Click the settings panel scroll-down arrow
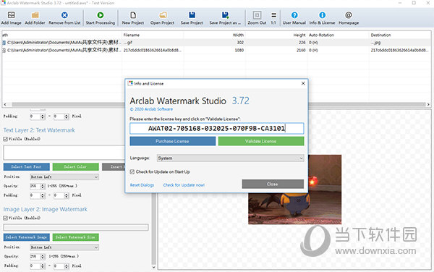Viewport: 434px width, 272px height. 153,267
